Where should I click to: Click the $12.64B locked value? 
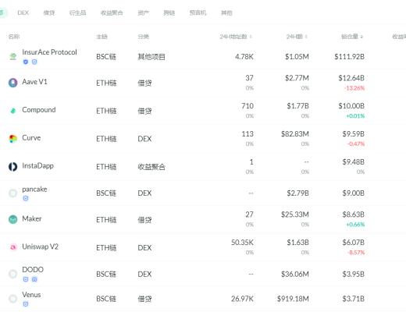pos(351,78)
